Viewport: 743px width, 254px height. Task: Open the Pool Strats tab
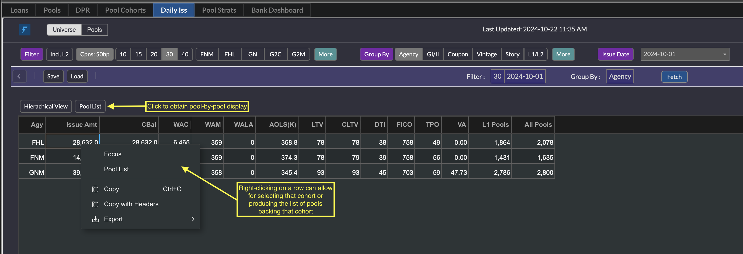coord(219,10)
